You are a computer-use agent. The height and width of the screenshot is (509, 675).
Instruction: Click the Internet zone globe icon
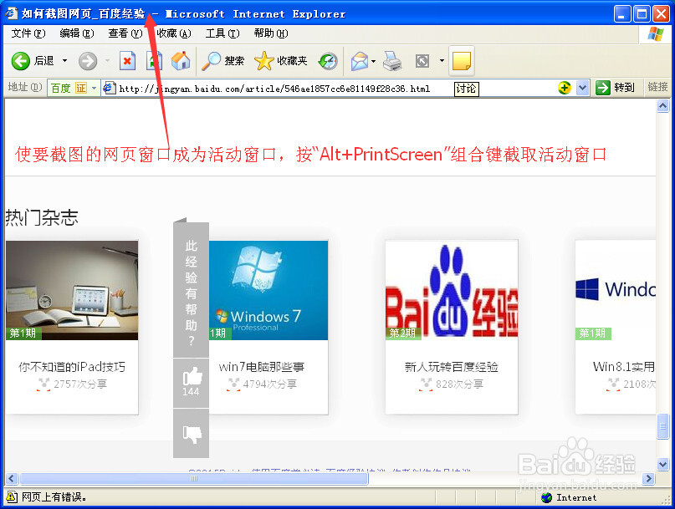[547, 498]
